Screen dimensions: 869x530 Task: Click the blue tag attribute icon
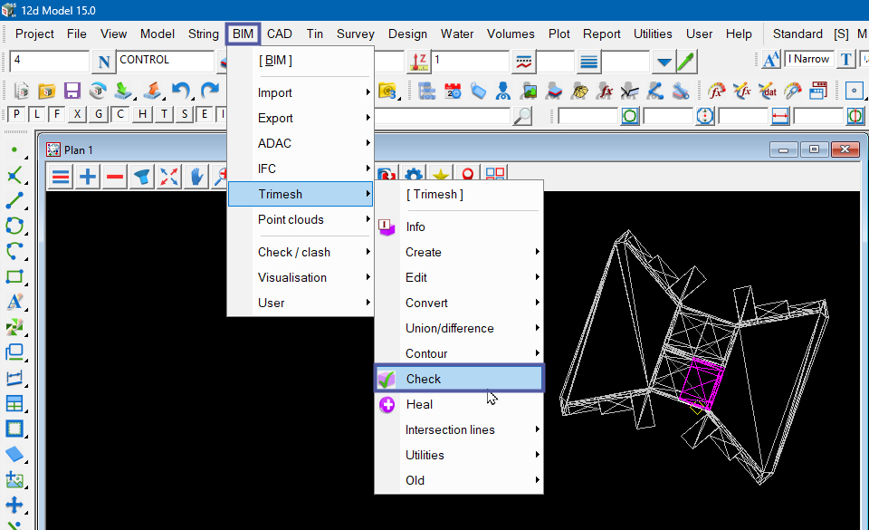(478, 91)
